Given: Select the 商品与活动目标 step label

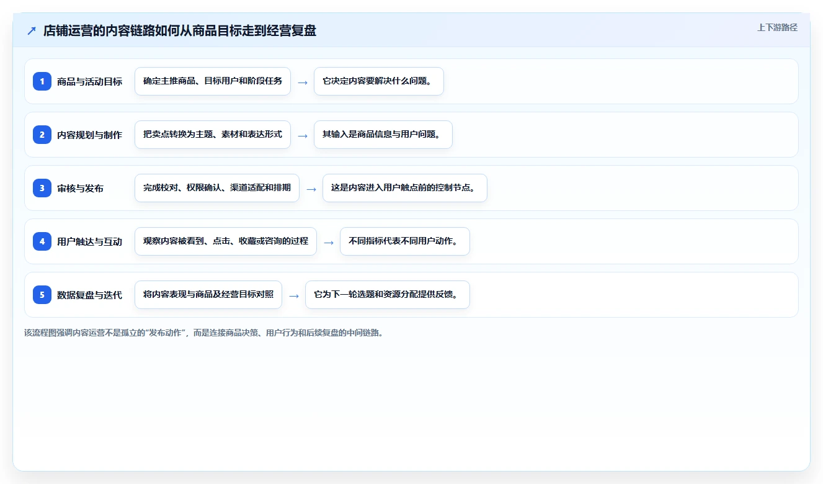Looking at the screenshot, I should click(89, 81).
